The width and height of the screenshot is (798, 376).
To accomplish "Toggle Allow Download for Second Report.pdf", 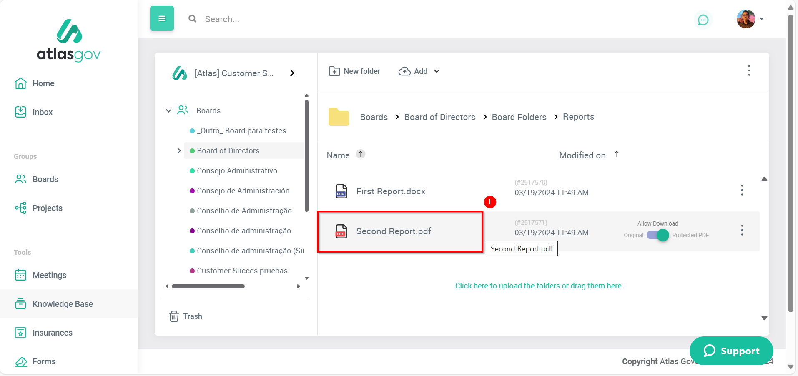I will [657, 235].
